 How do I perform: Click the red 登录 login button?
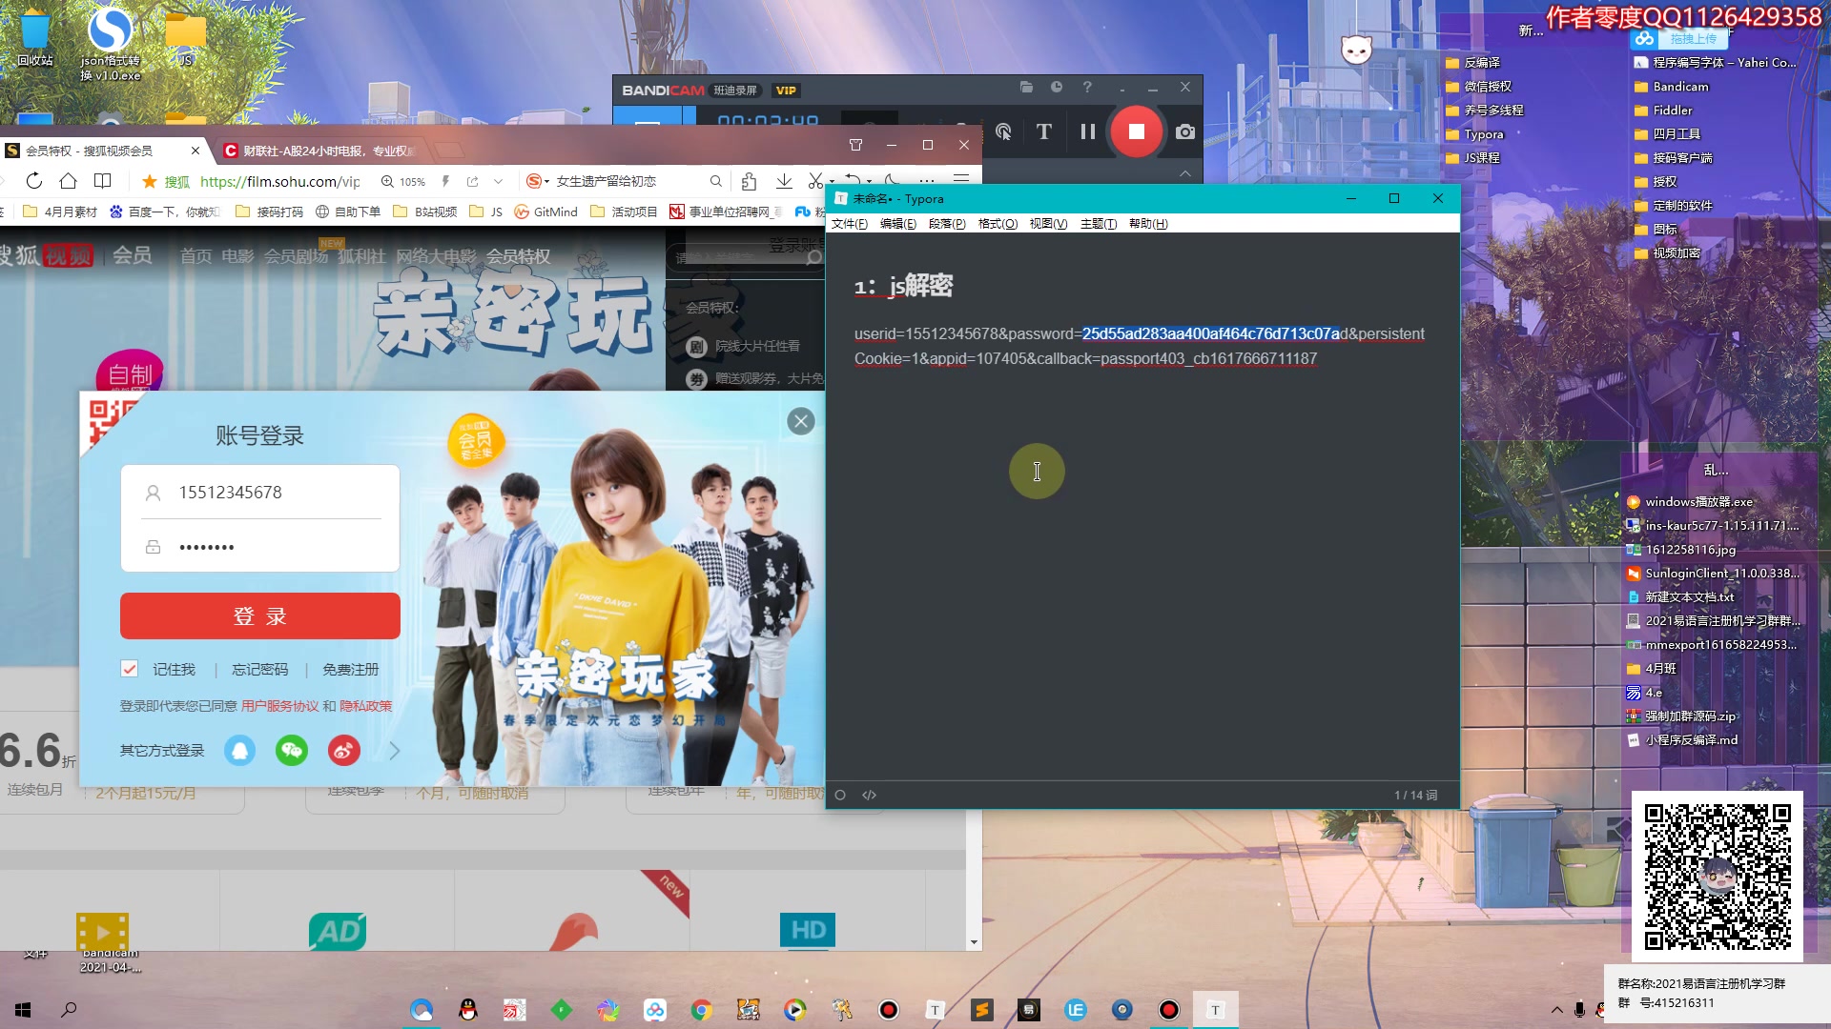pos(260,616)
